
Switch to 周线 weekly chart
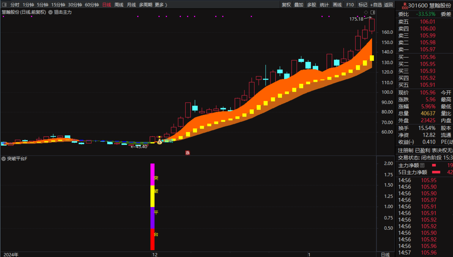coord(119,5)
